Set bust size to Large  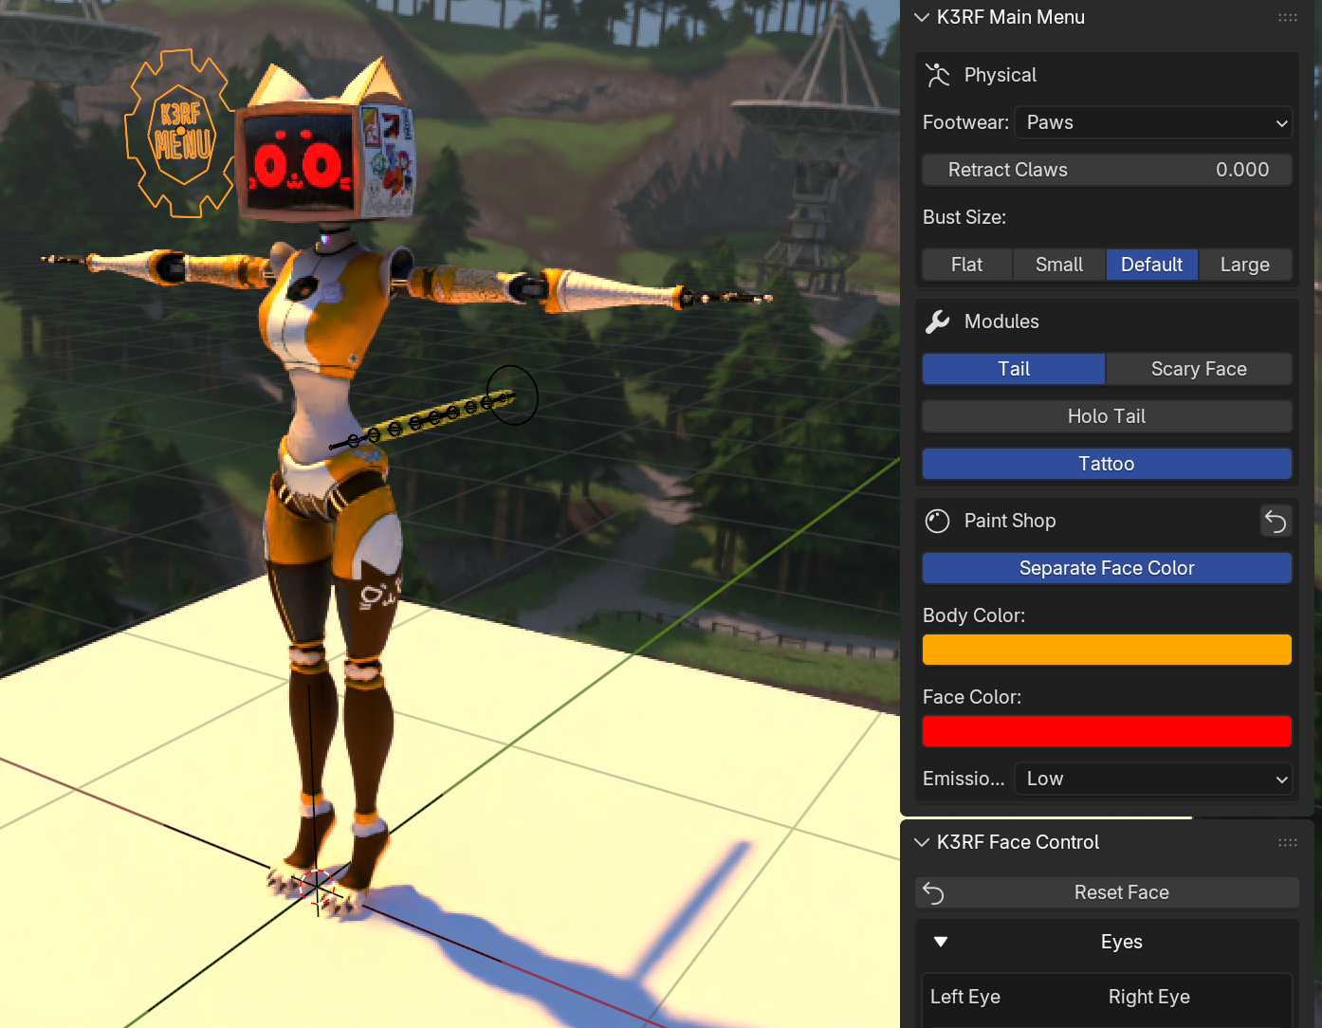point(1245,265)
